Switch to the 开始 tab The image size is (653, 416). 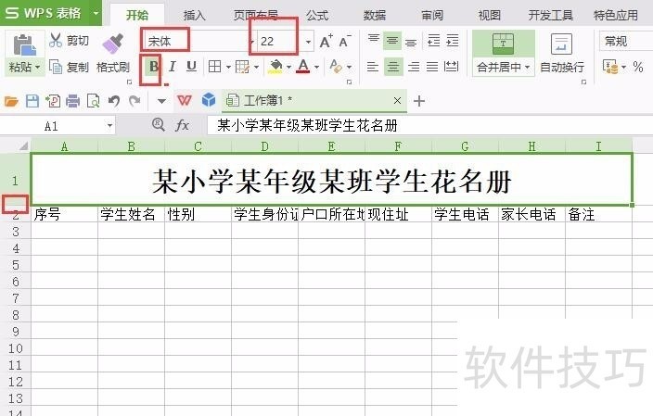click(x=137, y=16)
